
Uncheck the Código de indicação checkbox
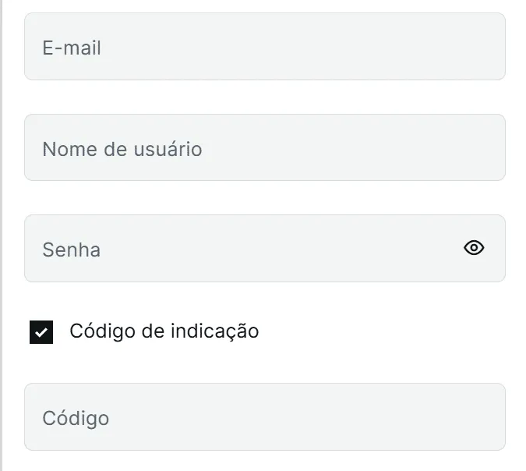[41, 331]
